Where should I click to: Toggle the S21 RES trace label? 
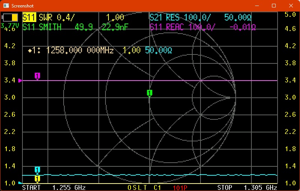pos(165,18)
